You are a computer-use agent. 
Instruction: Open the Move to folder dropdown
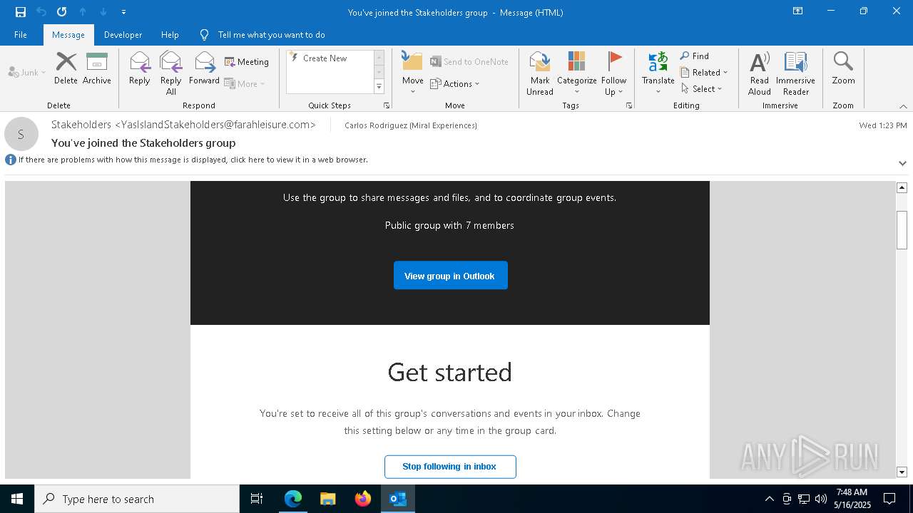(x=412, y=73)
